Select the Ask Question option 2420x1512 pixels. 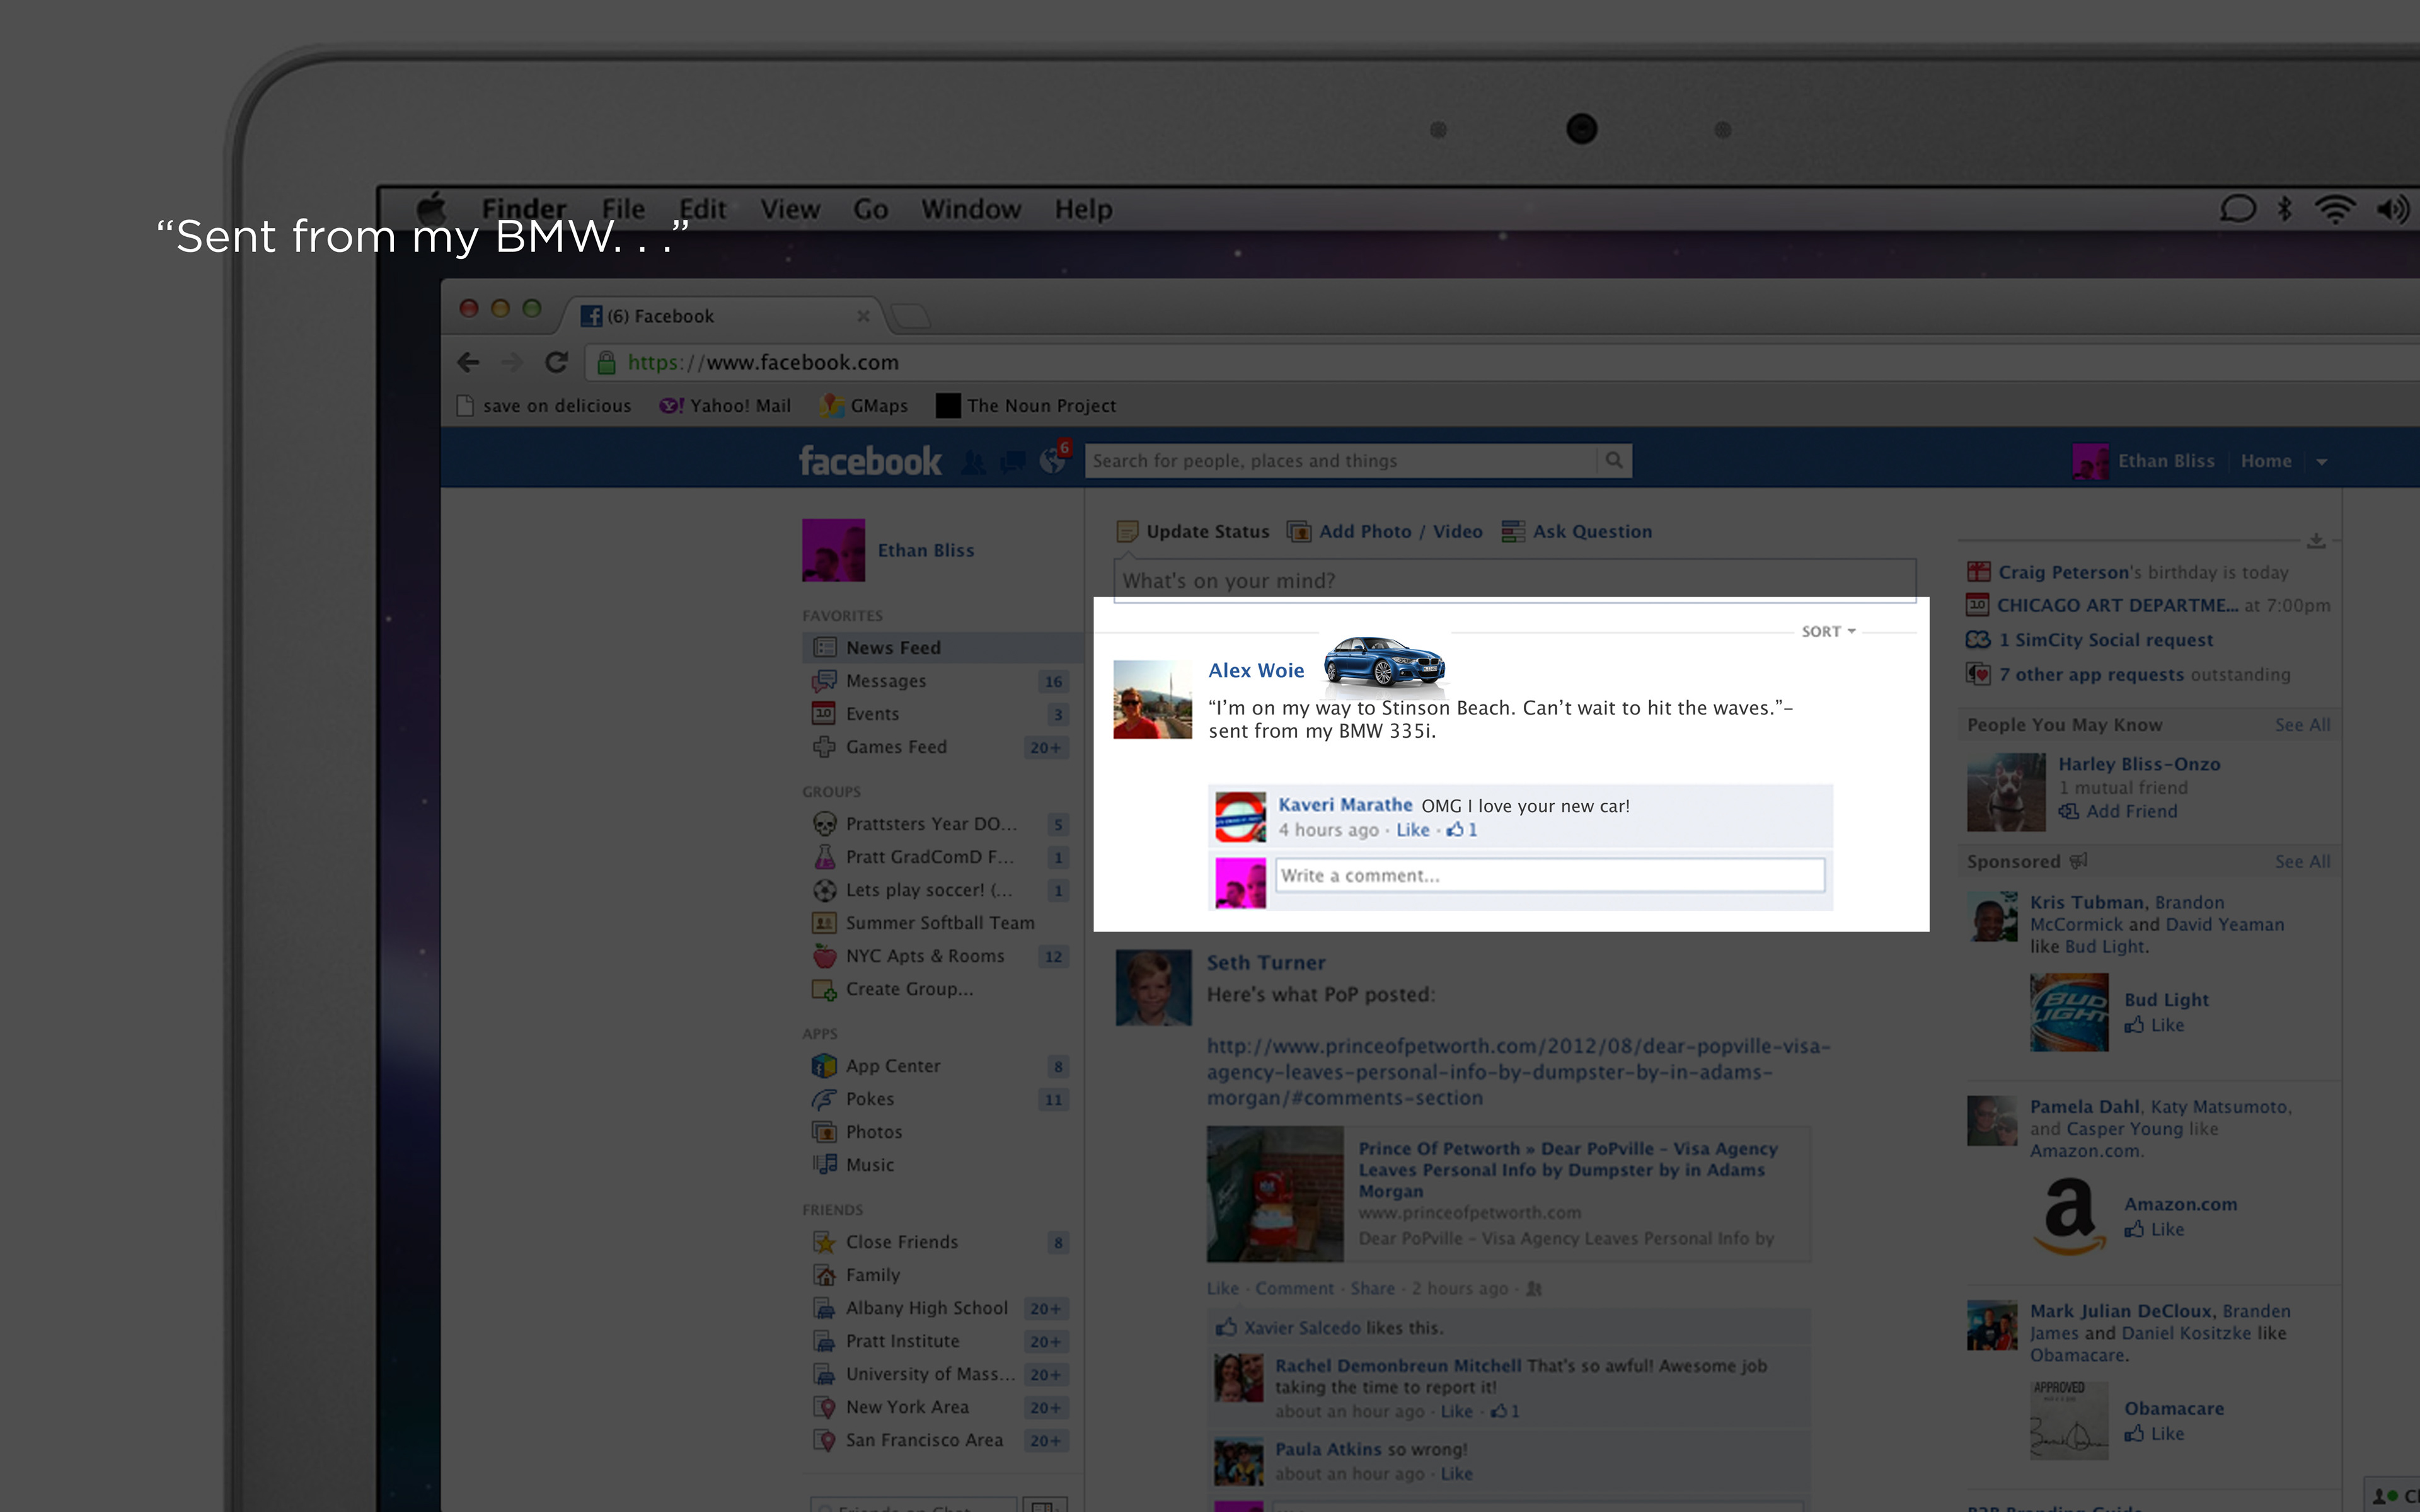pyautogui.click(x=1577, y=532)
